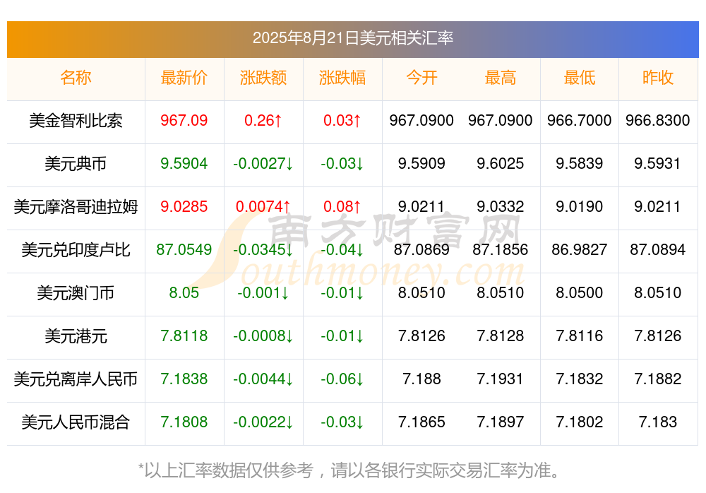Screen dimensions: 706x493
Task: Click the lowest value '9.5839'
Action: point(580,164)
